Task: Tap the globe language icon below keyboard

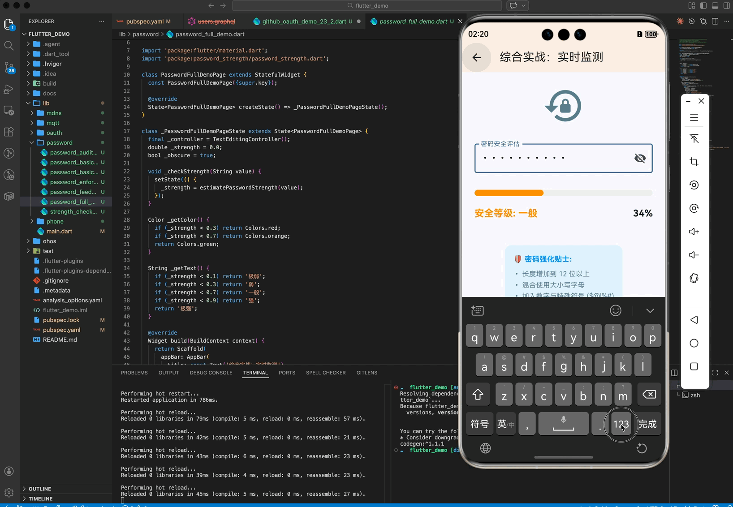Action: [x=485, y=448]
